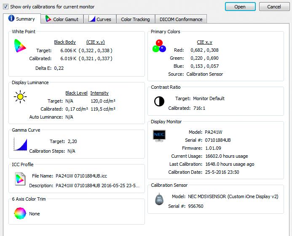Click the Red primary value 0,682 , 0,308
This screenshot has height=236, width=292.
pyautogui.click(x=204, y=50)
